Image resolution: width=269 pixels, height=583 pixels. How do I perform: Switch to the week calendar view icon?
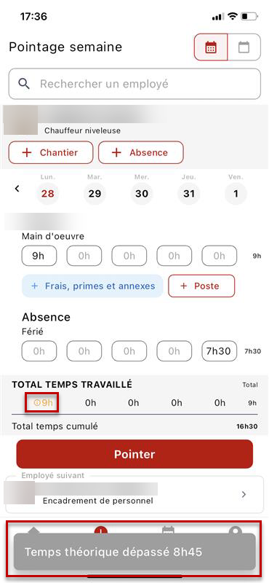pyautogui.click(x=211, y=47)
